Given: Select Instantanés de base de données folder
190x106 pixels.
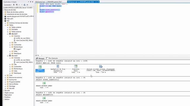Looking at the screenshot, I should coord(17,14).
